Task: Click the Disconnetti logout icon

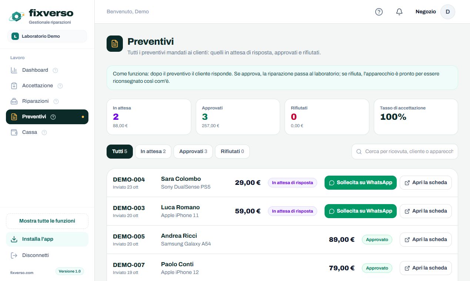Action: (14, 255)
